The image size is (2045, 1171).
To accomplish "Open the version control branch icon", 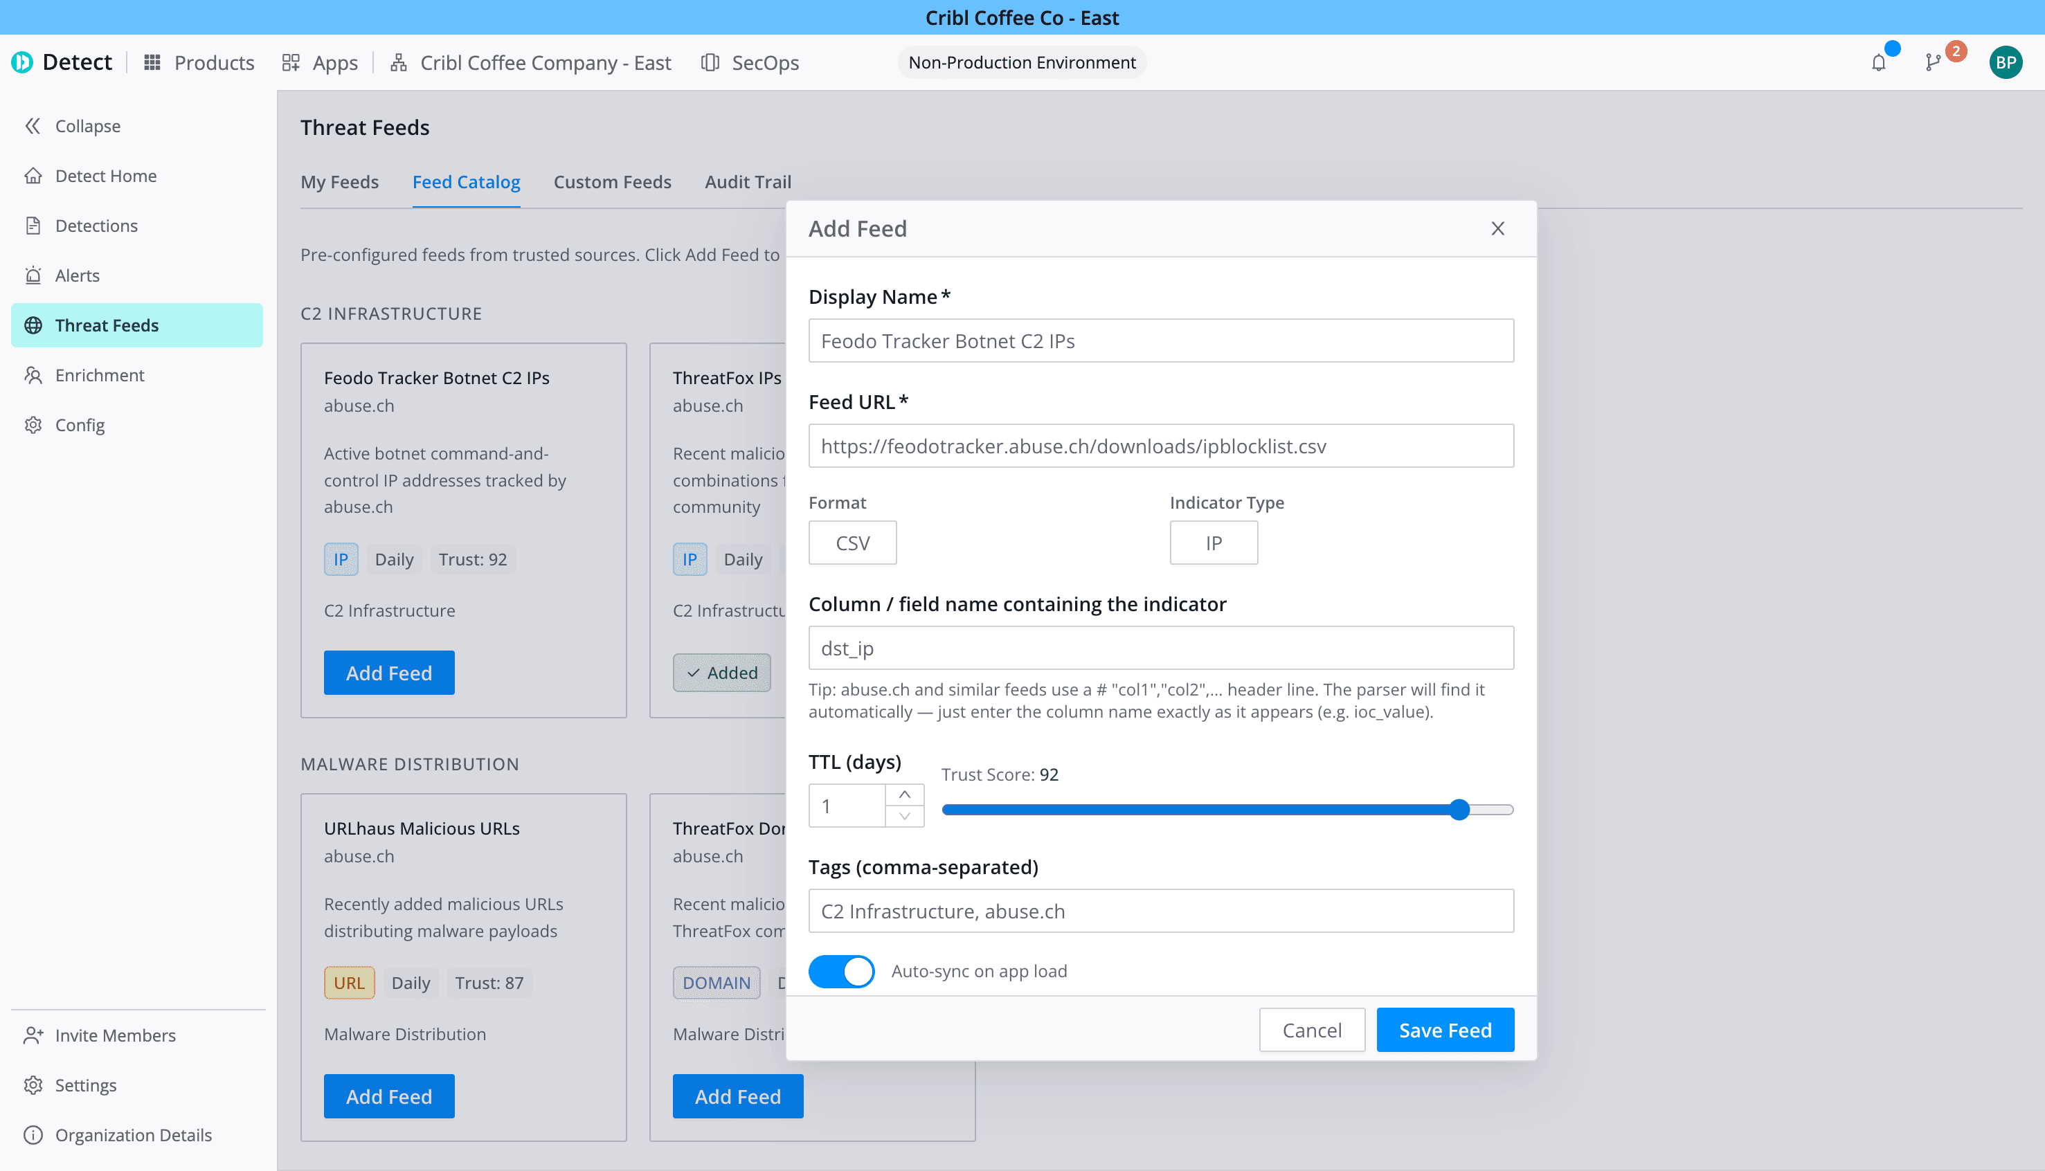I will click(1932, 63).
